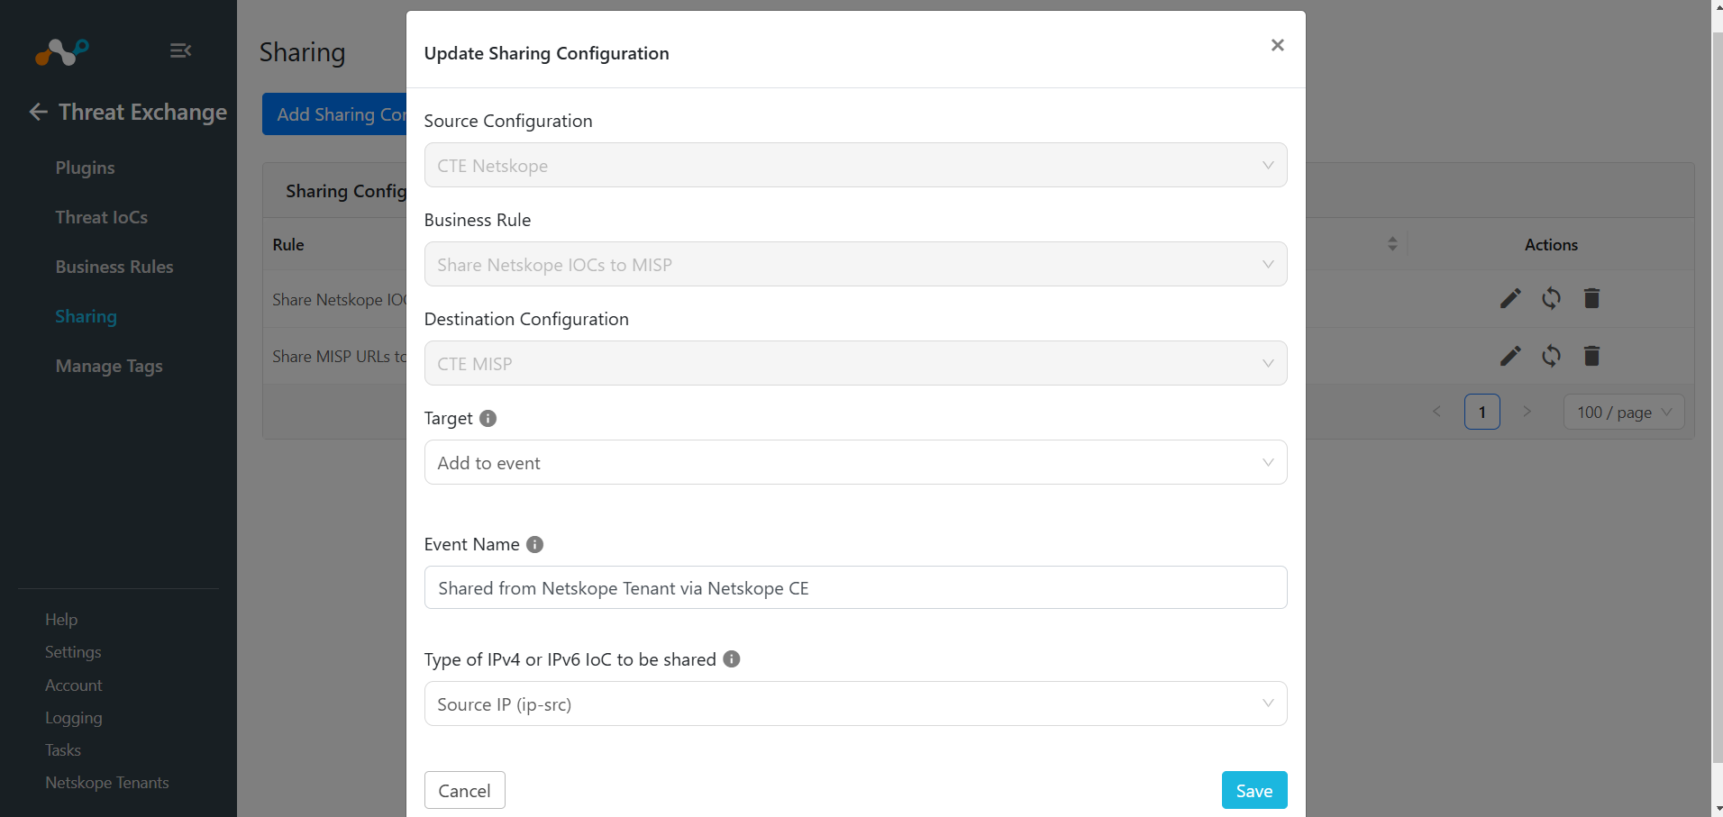Screen dimensions: 1723x817
Task: Close the Update Sharing Configuration dialog
Action: tap(1277, 45)
